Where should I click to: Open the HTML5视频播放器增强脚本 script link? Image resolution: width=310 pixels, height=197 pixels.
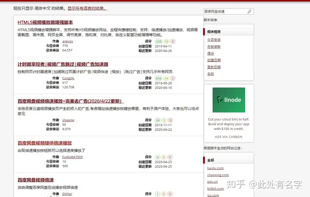[45, 22]
